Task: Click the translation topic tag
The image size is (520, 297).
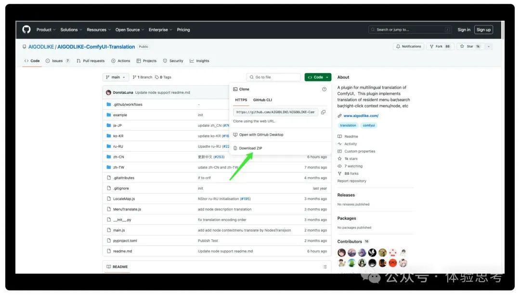Action: click(x=348, y=125)
